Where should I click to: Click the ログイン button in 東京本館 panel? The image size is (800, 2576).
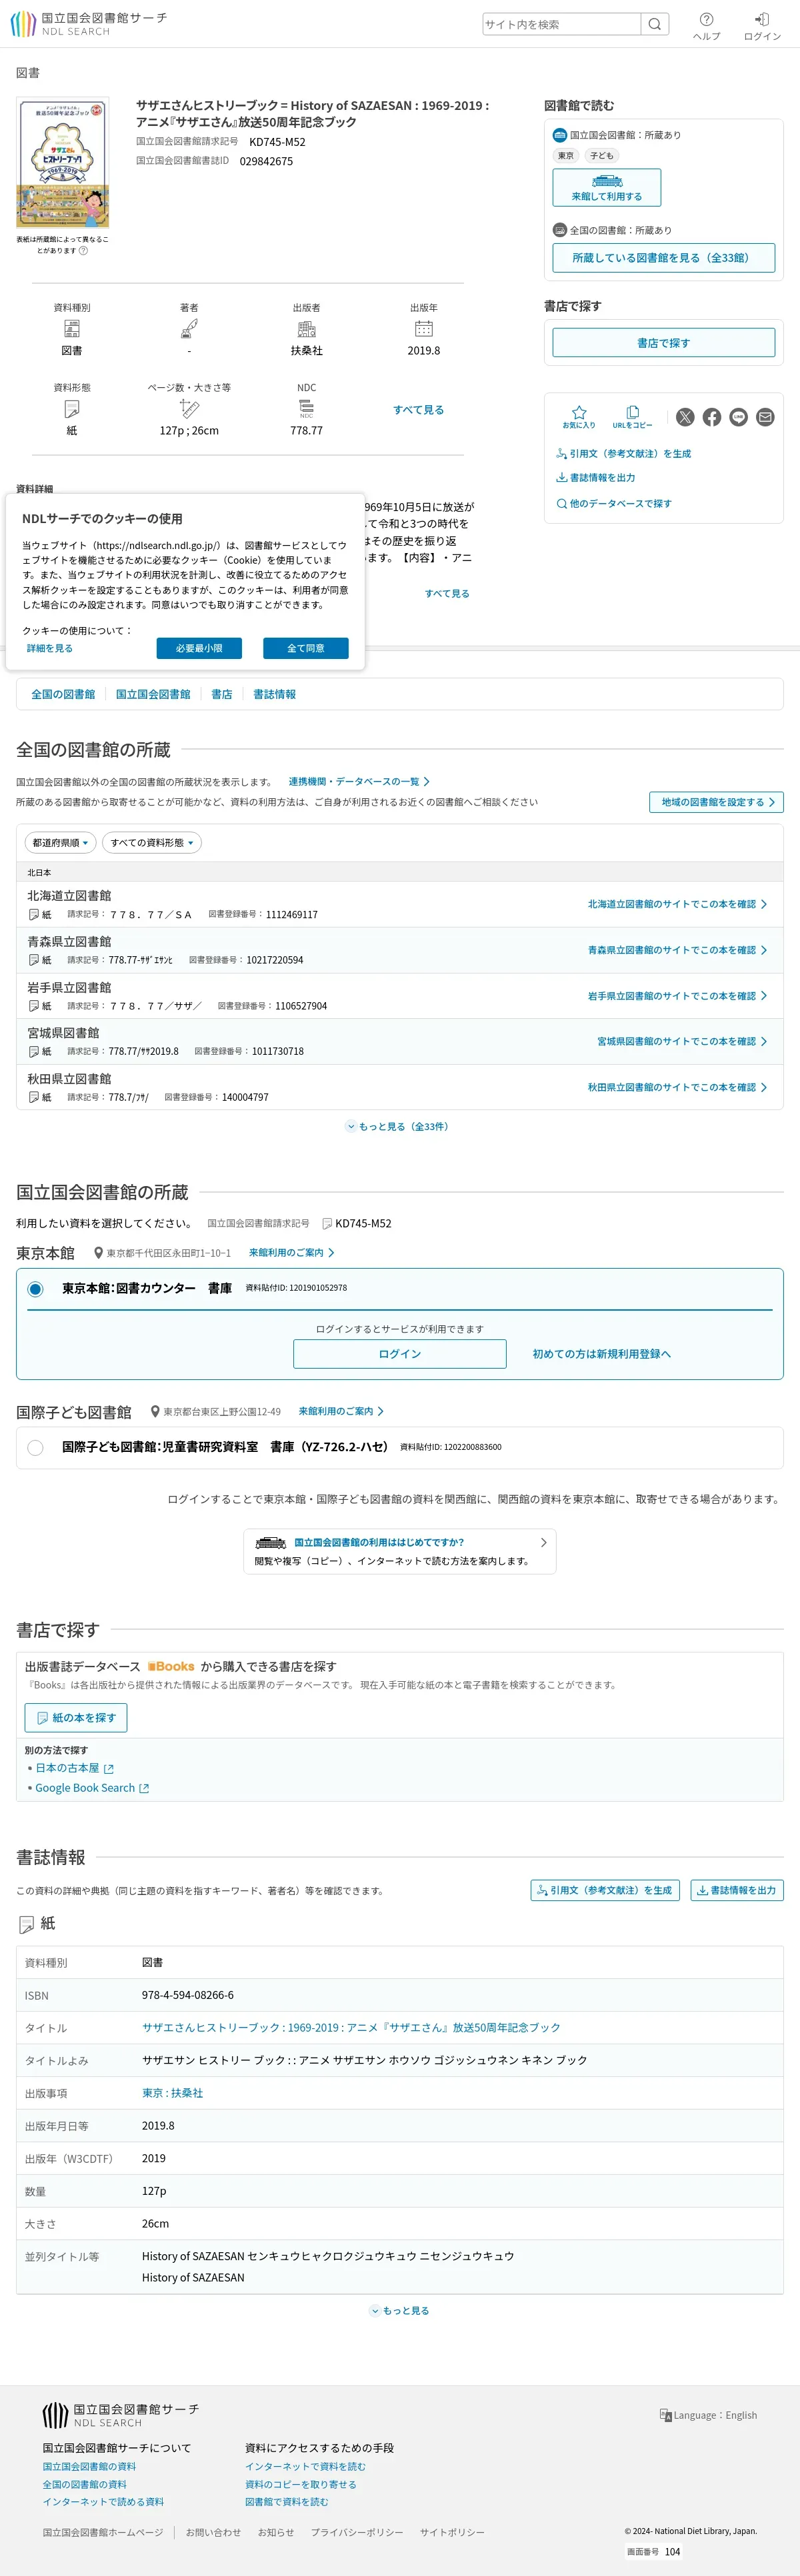[400, 1354]
